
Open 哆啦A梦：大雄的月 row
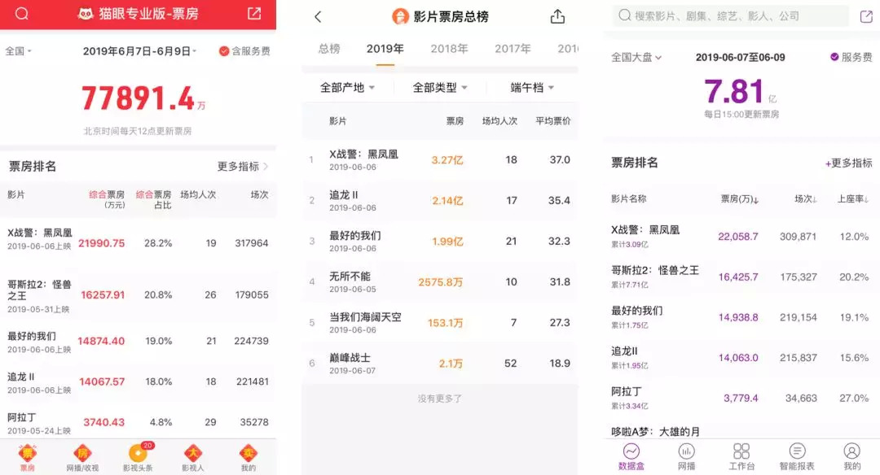(741, 431)
